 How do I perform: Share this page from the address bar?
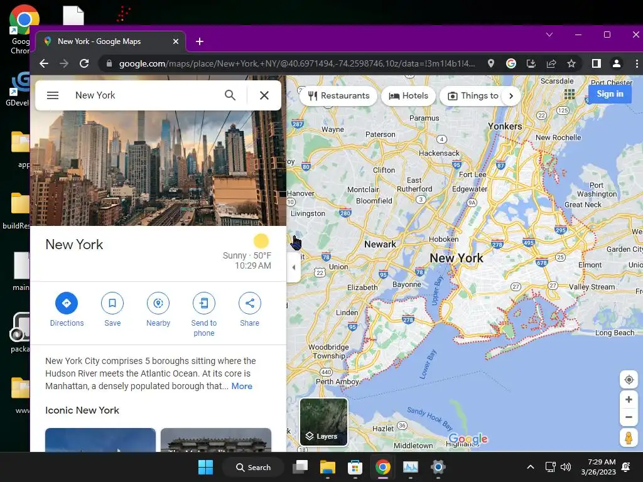point(551,63)
